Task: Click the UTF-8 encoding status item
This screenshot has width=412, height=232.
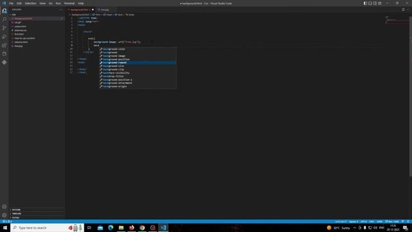Action: [363, 222]
